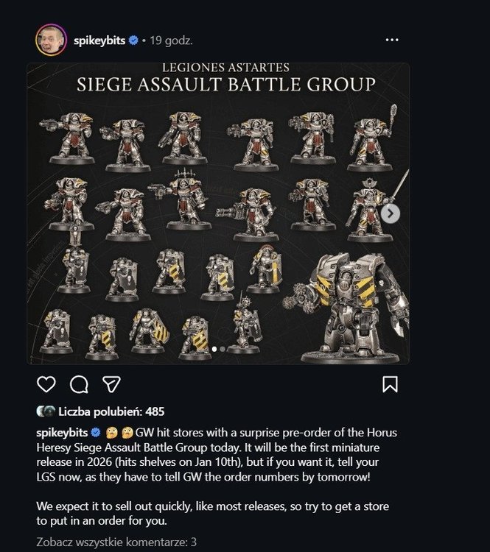Screen dimensions: 490x552
Task: Select second carousel dot indicator
Action: point(223,349)
